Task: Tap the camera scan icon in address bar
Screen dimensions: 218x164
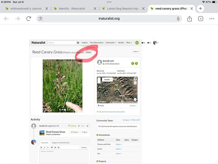Action: click(x=41, y=19)
